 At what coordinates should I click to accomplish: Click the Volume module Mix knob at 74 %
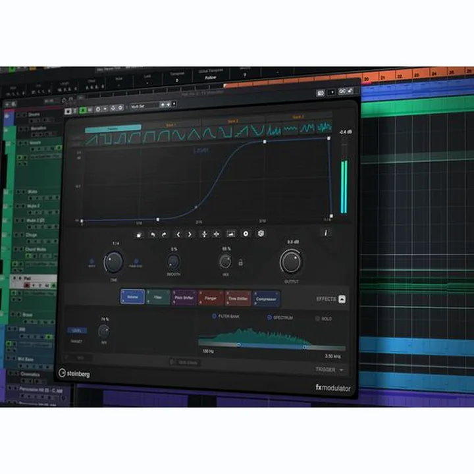(104, 331)
